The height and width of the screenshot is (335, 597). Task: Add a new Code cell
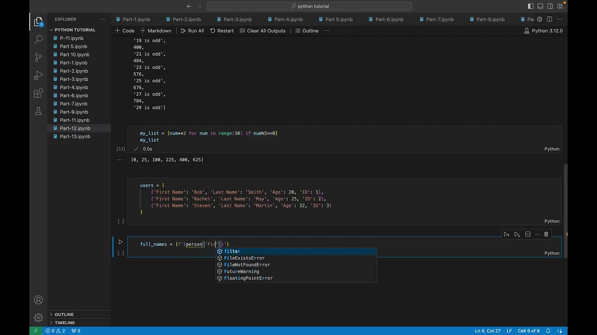(125, 31)
